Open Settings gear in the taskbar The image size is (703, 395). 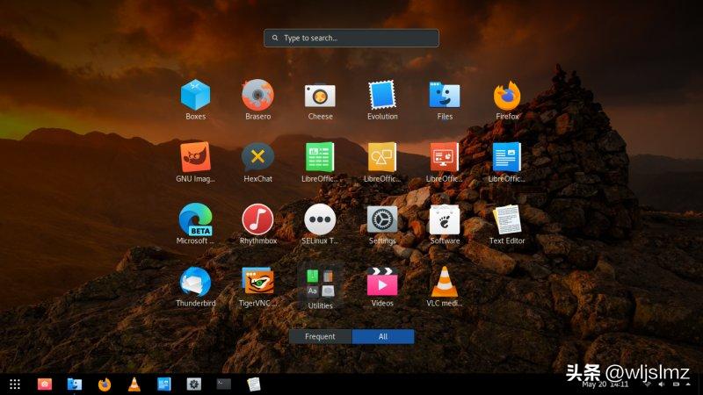pos(193,384)
